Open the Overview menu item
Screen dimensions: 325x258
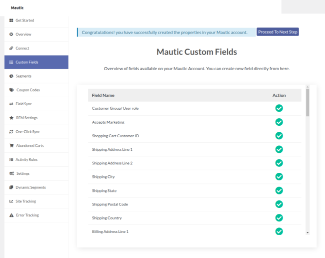(23, 35)
